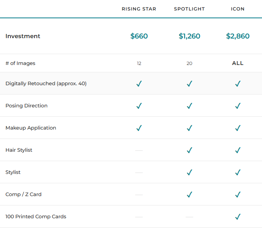The height and width of the screenshot is (228, 262).
Task: Click Spotlight dash for 100 Printed Comp Cards
Action: point(189,217)
